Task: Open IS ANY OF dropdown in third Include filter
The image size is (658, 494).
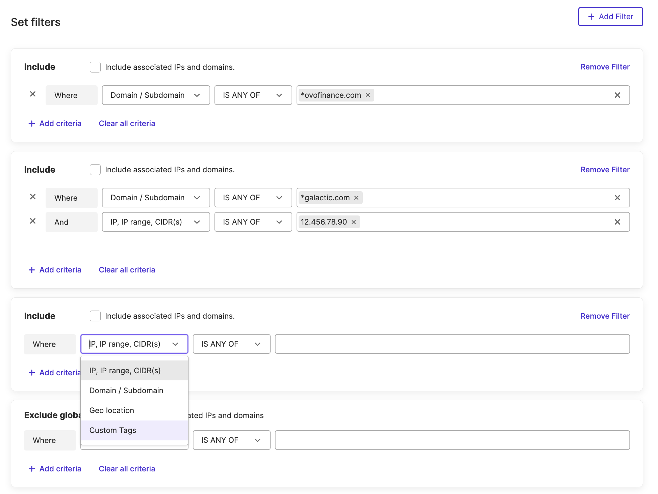Action: [231, 344]
